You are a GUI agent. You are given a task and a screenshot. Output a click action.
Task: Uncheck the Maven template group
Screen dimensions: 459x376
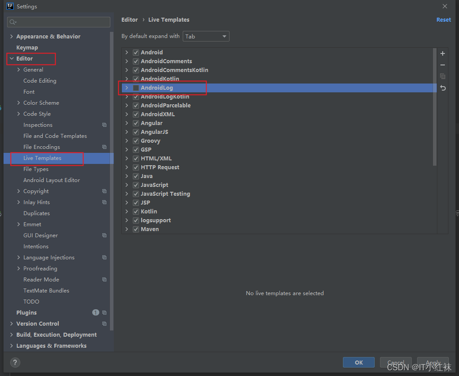[x=136, y=229]
